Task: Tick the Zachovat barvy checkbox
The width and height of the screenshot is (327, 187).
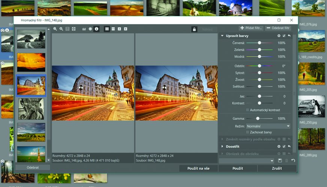Action: pyautogui.click(x=247, y=132)
